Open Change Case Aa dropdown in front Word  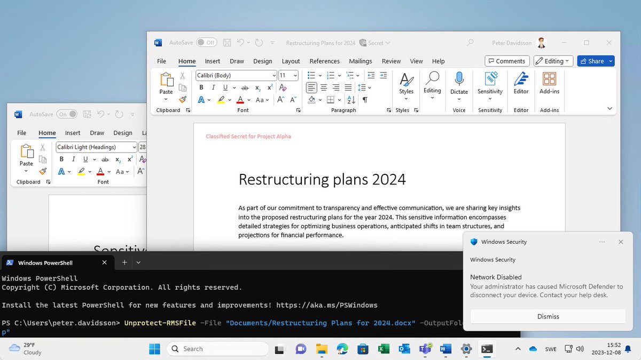point(262,100)
